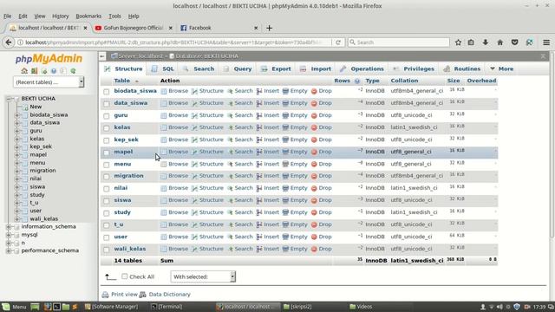Check the guru table checkbox
The image size is (555, 312).
pyautogui.click(x=106, y=116)
